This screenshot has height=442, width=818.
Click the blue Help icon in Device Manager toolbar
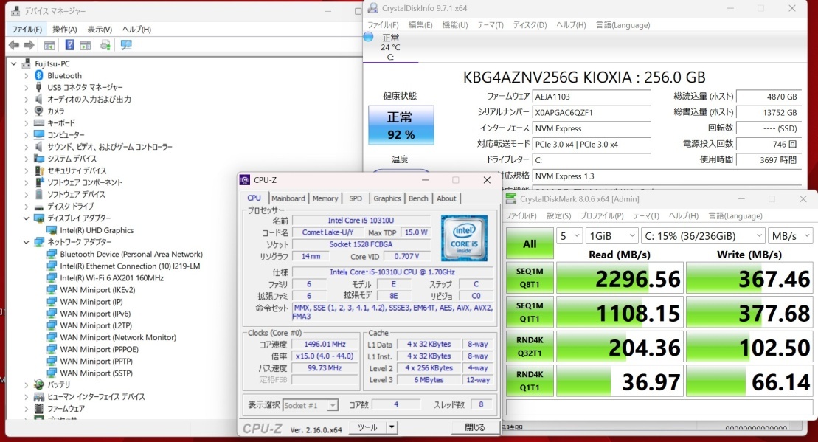[70, 46]
